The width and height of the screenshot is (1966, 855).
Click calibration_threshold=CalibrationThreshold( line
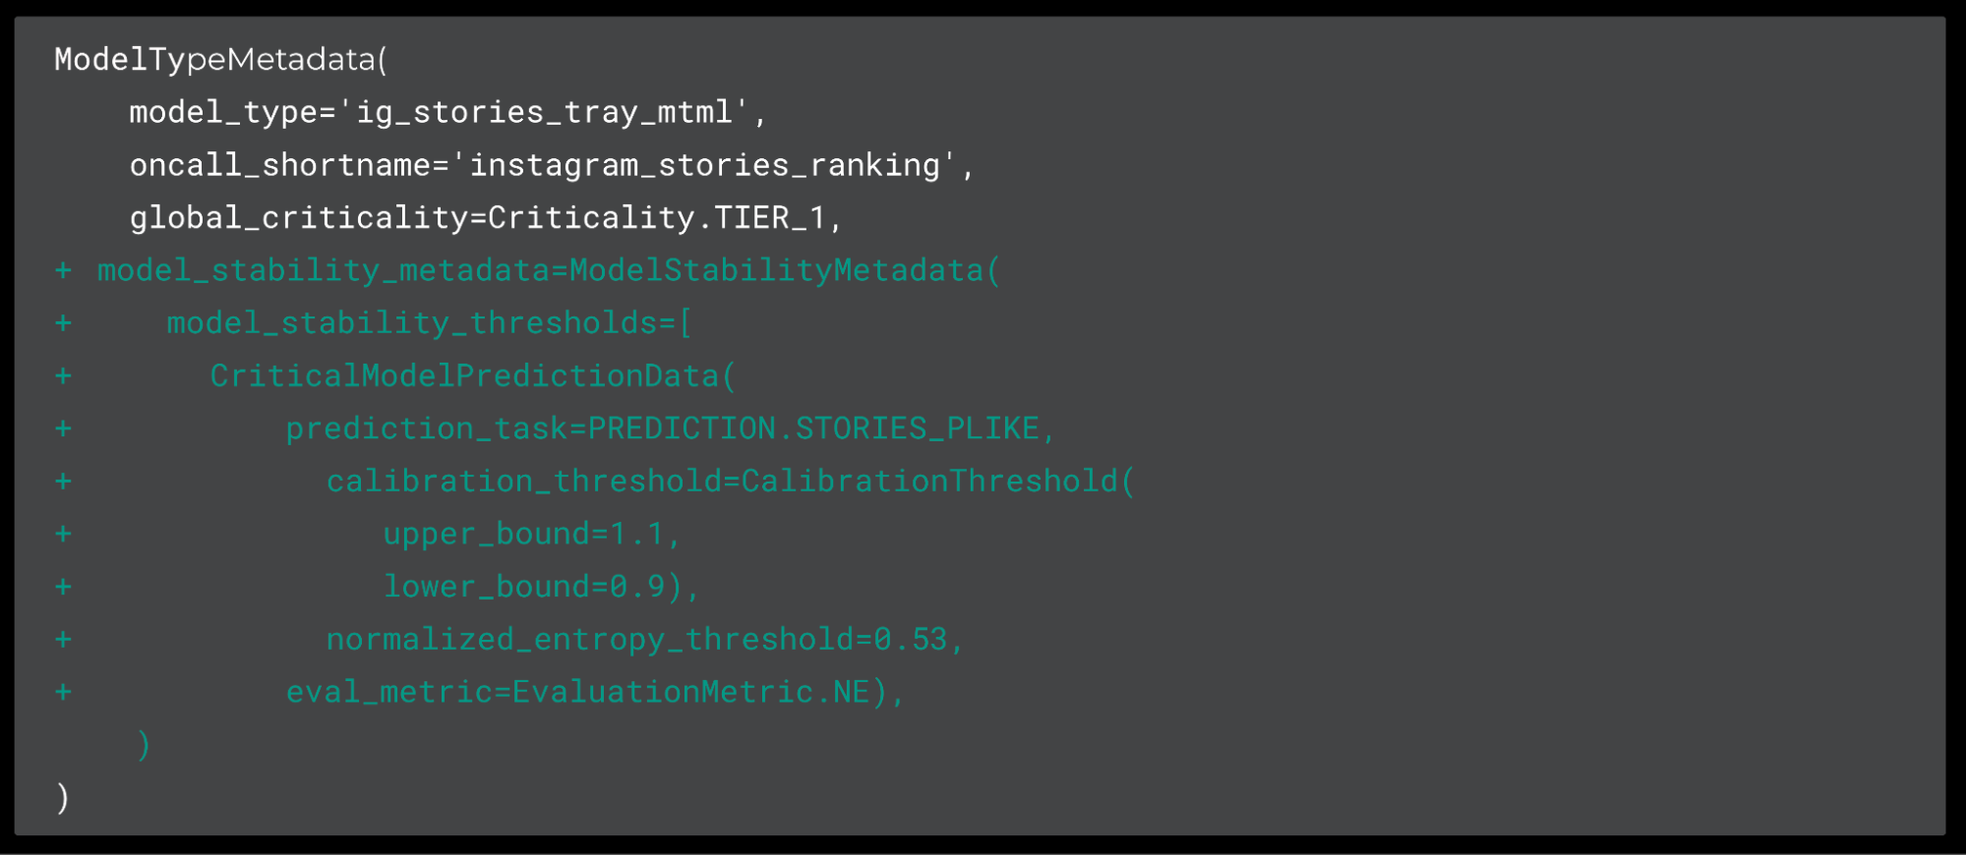(731, 482)
